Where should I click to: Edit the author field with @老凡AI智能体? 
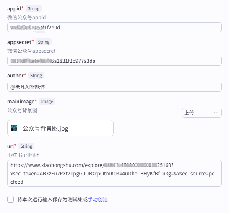tap(114, 87)
